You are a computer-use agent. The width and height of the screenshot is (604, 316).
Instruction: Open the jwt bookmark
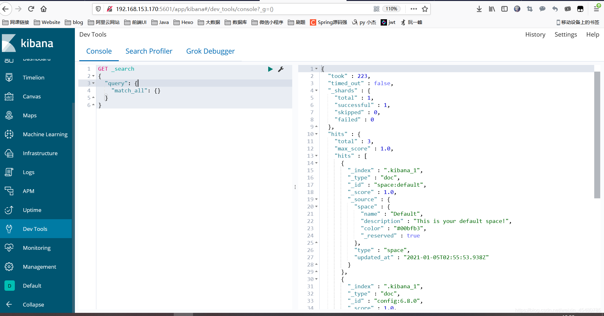click(x=388, y=22)
